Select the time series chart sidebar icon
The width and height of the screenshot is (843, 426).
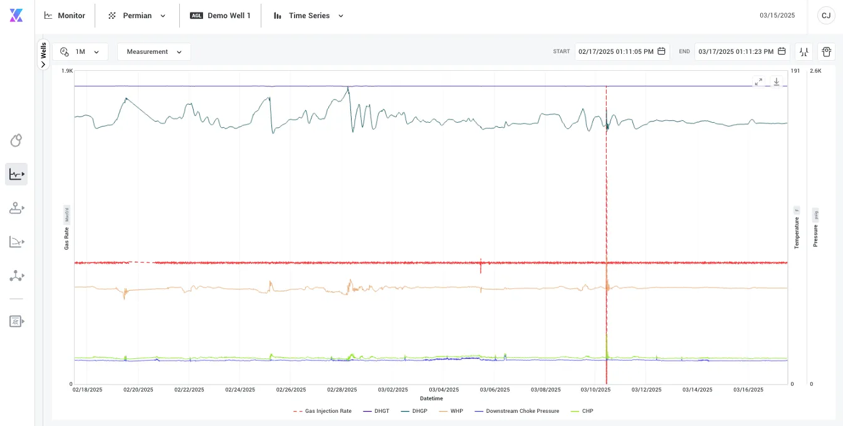16,174
